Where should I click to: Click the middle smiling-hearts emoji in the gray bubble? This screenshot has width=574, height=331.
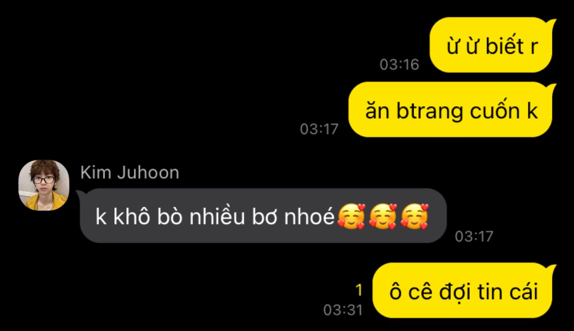(x=383, y=216)
